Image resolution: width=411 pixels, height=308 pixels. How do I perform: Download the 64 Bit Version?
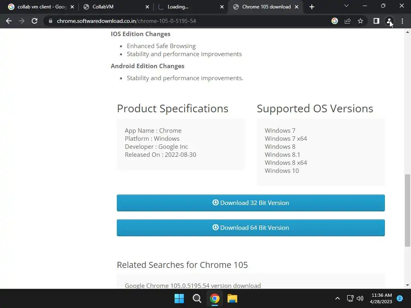coord(250,228)
